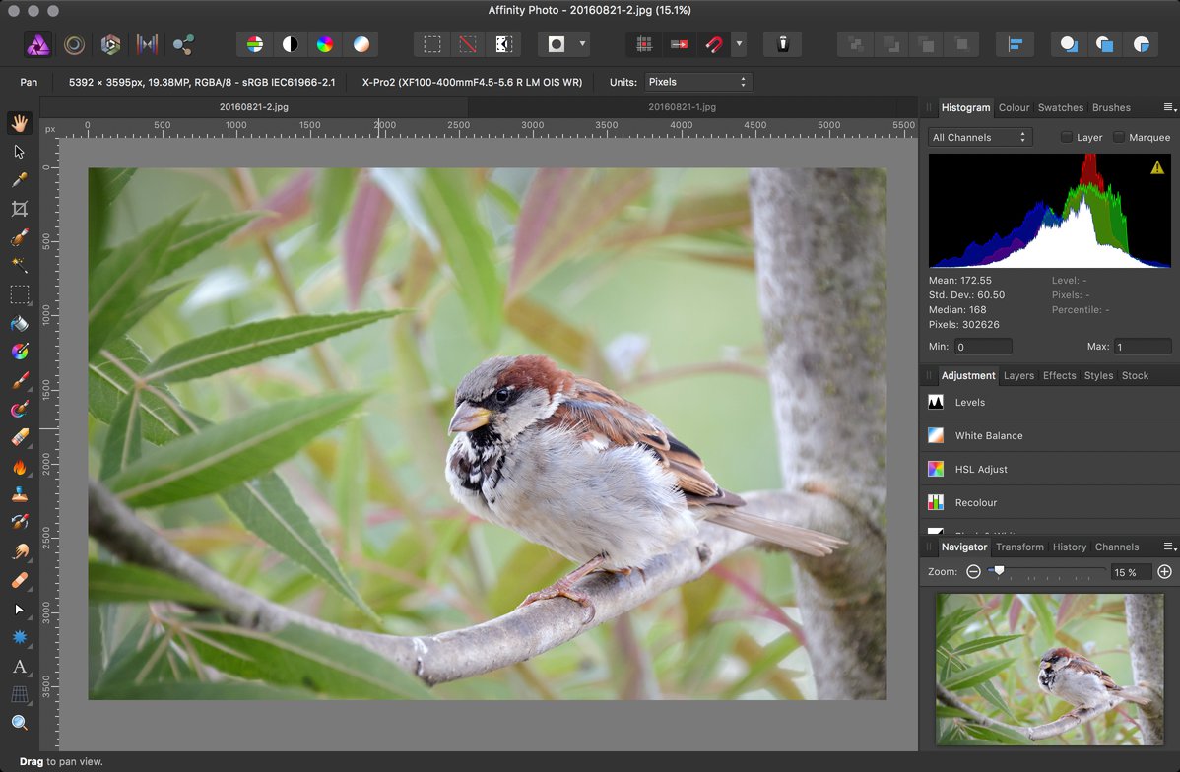The width and height of the screenshot is (1180, 772).
Task: Open the Units dropdown showing Pixels
Action: pos(697,82)
